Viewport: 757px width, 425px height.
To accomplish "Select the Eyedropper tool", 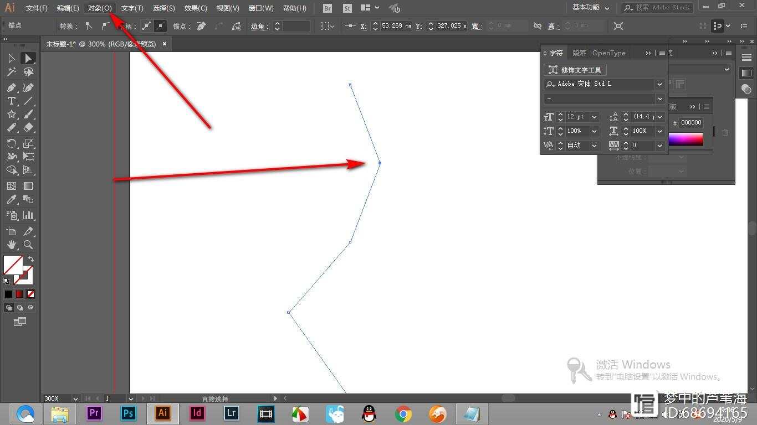I will [12, 199].
